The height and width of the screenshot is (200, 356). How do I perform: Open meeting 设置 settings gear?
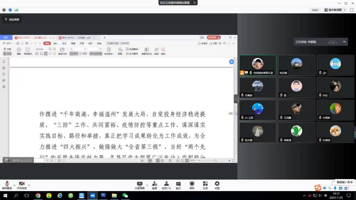click(x=217, y=185)
